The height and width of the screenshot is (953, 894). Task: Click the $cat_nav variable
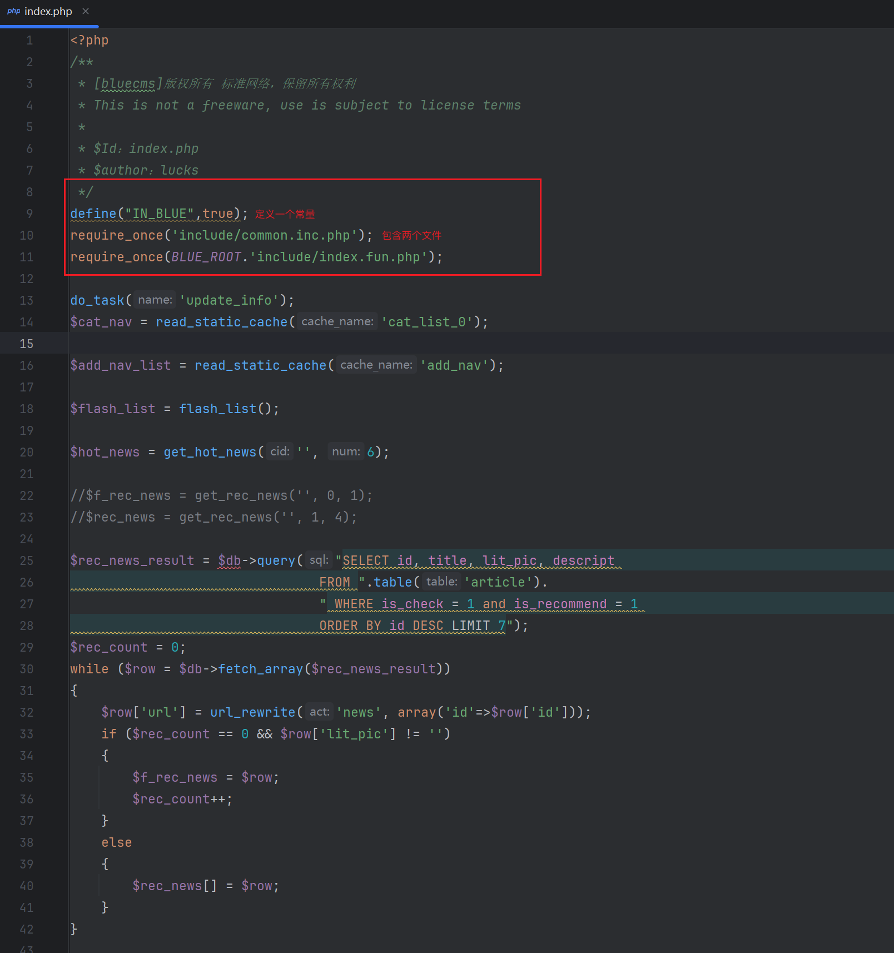[101, 322]
